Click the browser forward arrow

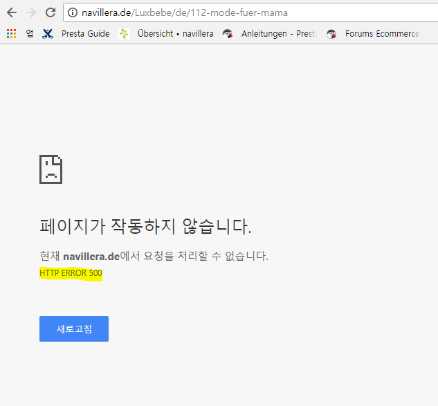tap(31, 12)
